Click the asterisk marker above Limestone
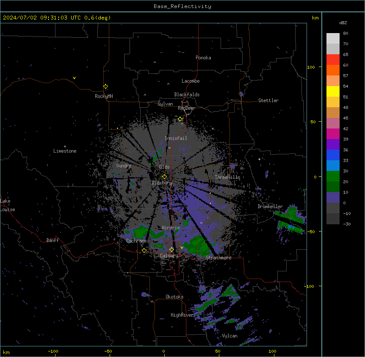The image size is (365, 357). 65,147
